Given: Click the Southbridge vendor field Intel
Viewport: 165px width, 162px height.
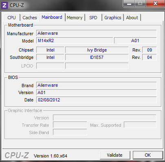Looking at the screenshot, I should coord(50,57).
